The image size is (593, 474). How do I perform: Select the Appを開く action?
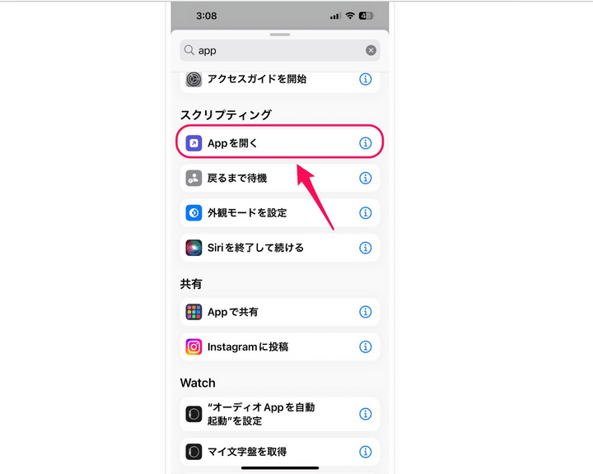click(280, 143)
